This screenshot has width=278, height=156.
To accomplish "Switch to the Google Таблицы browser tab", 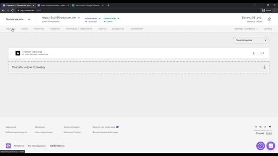I will point(87,5).
